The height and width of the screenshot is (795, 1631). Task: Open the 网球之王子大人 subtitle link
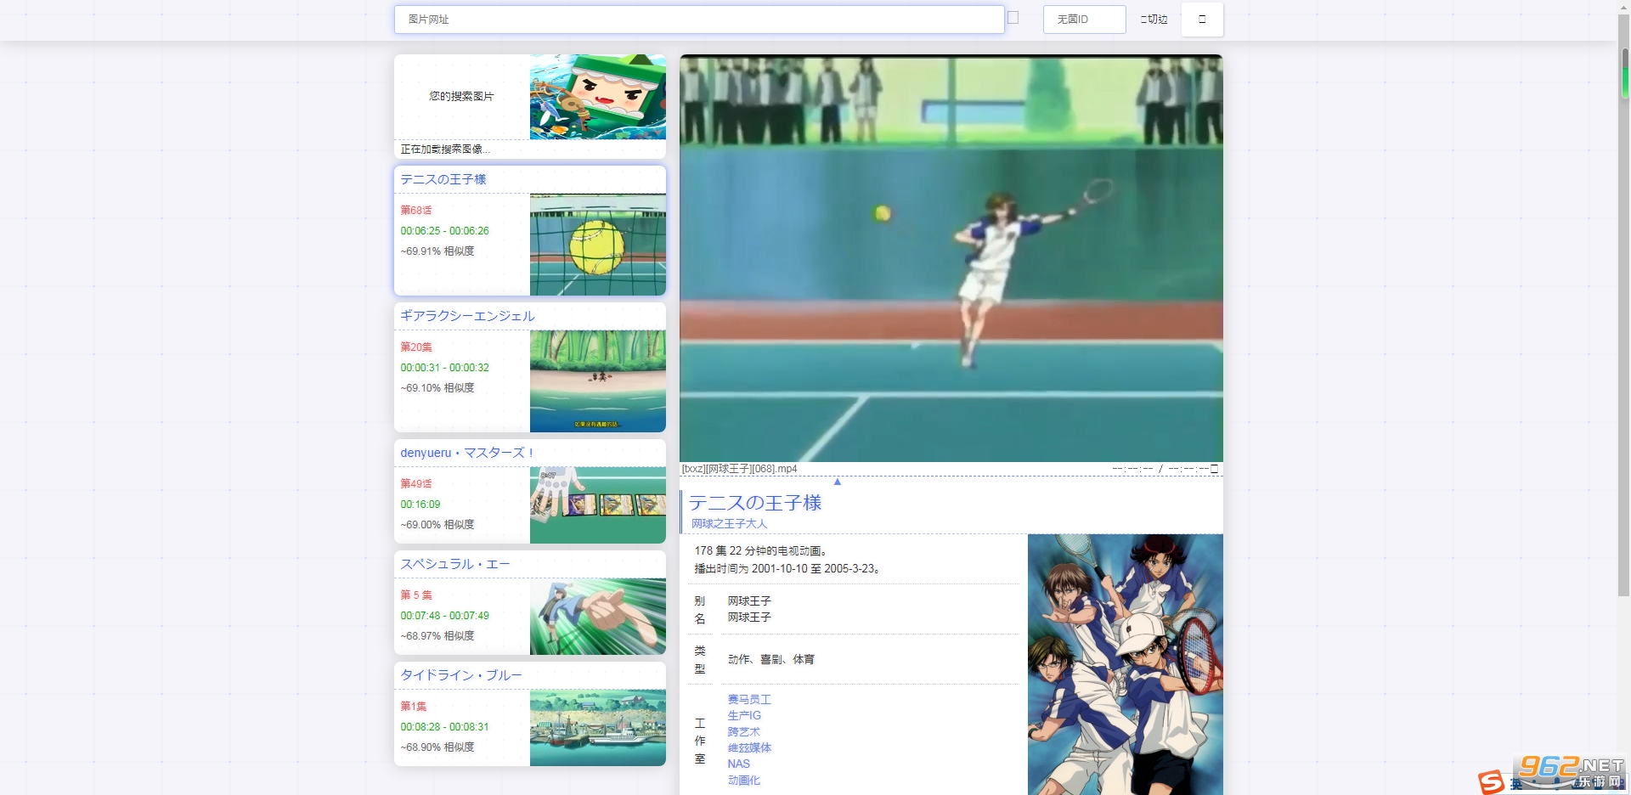pos(729,524)
